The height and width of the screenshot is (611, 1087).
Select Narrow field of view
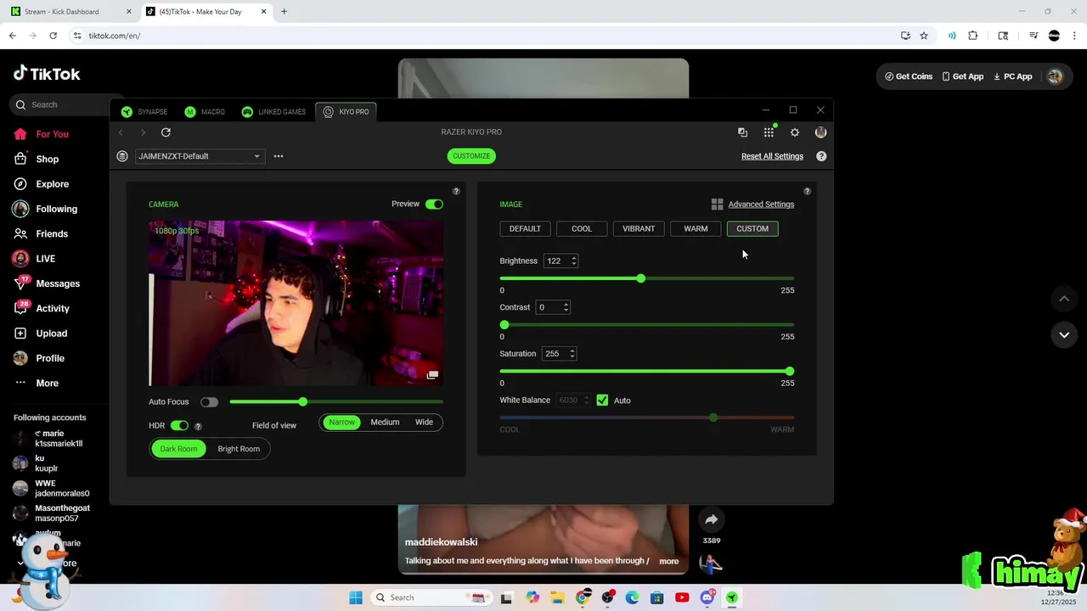[x=341, y=423]
